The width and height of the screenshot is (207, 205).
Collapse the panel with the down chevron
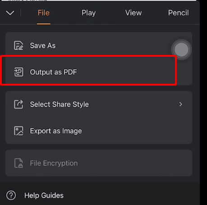(x=10, y=13)
